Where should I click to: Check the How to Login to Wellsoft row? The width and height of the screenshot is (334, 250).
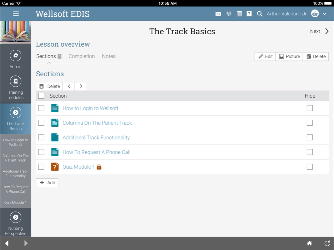click(41, 108)
